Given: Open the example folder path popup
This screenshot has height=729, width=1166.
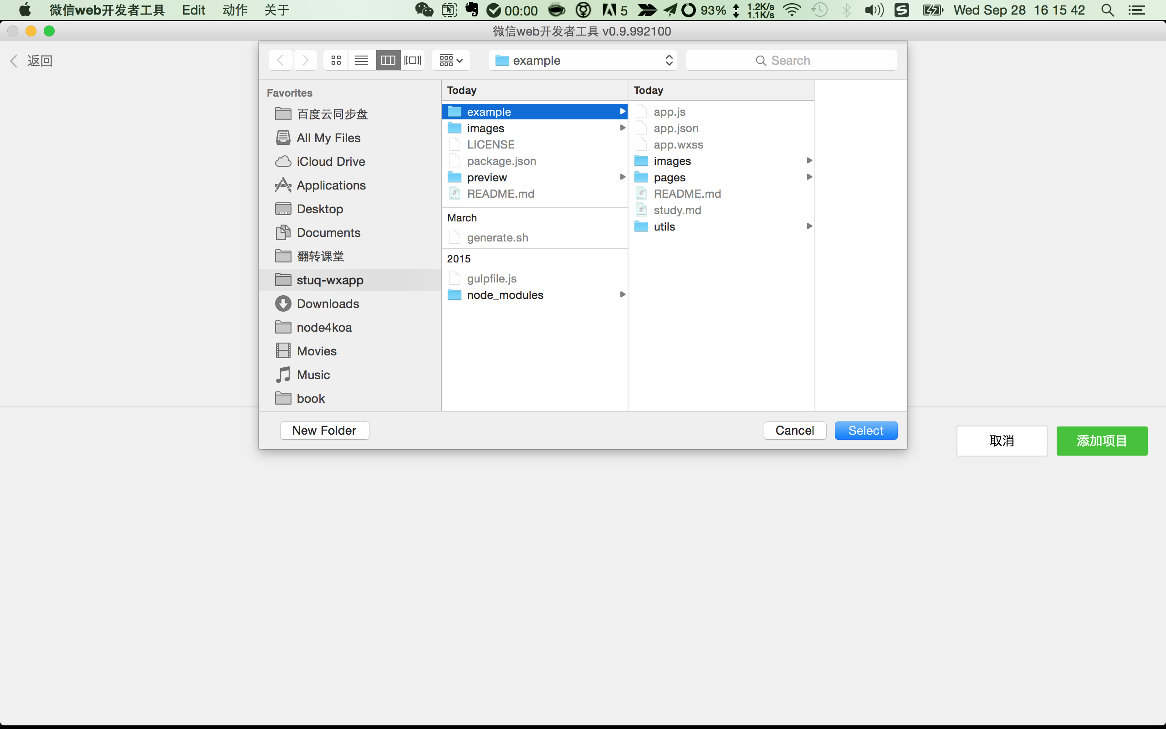Looking at the screenshot, I should coord(583,60).
